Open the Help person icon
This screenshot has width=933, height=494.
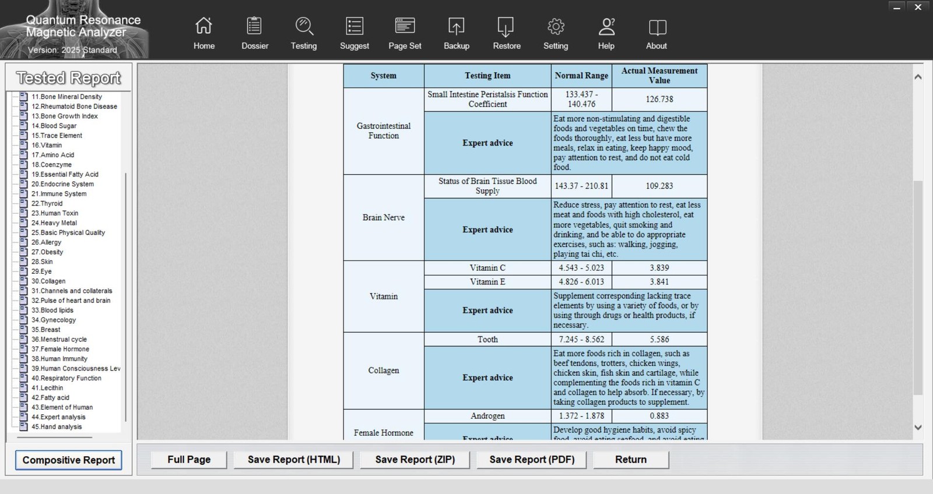click(606, 26)
